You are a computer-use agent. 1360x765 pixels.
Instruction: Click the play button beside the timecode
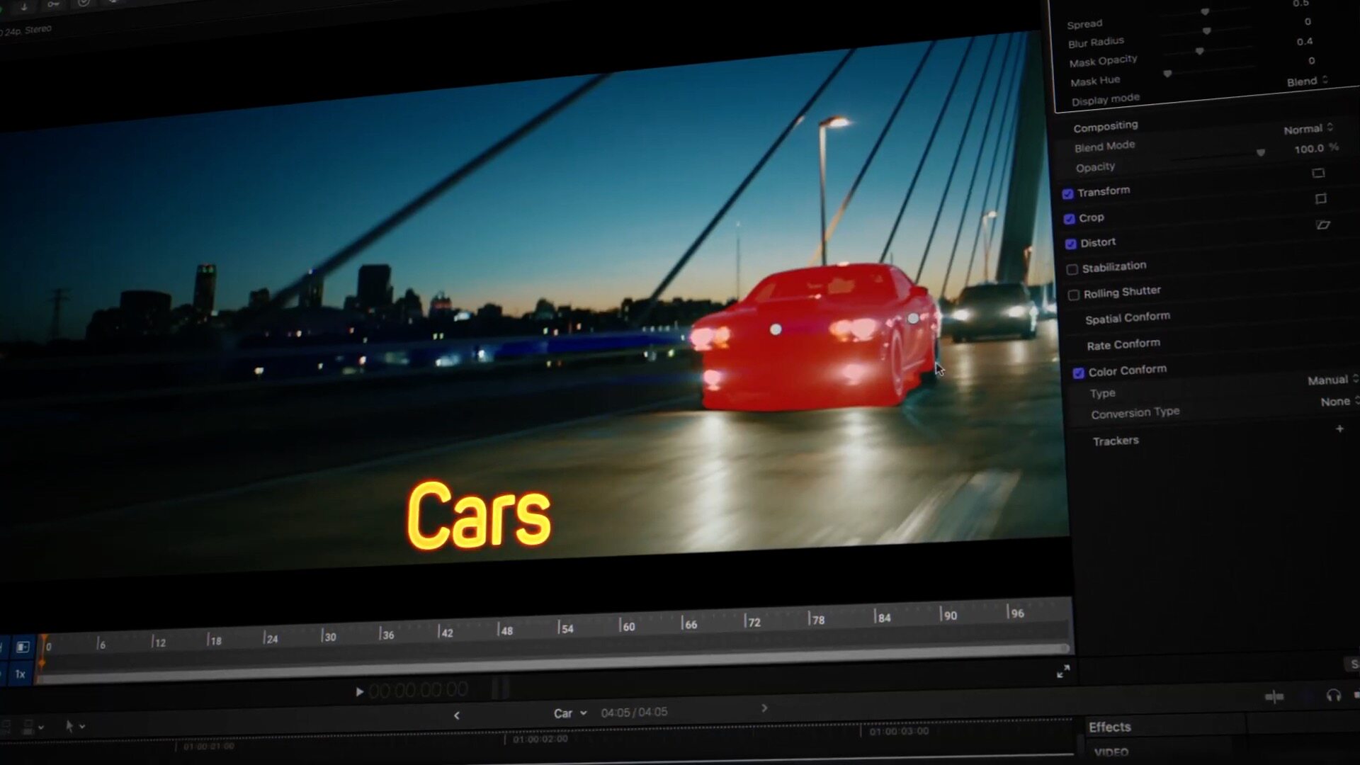[x=359, y=691]
